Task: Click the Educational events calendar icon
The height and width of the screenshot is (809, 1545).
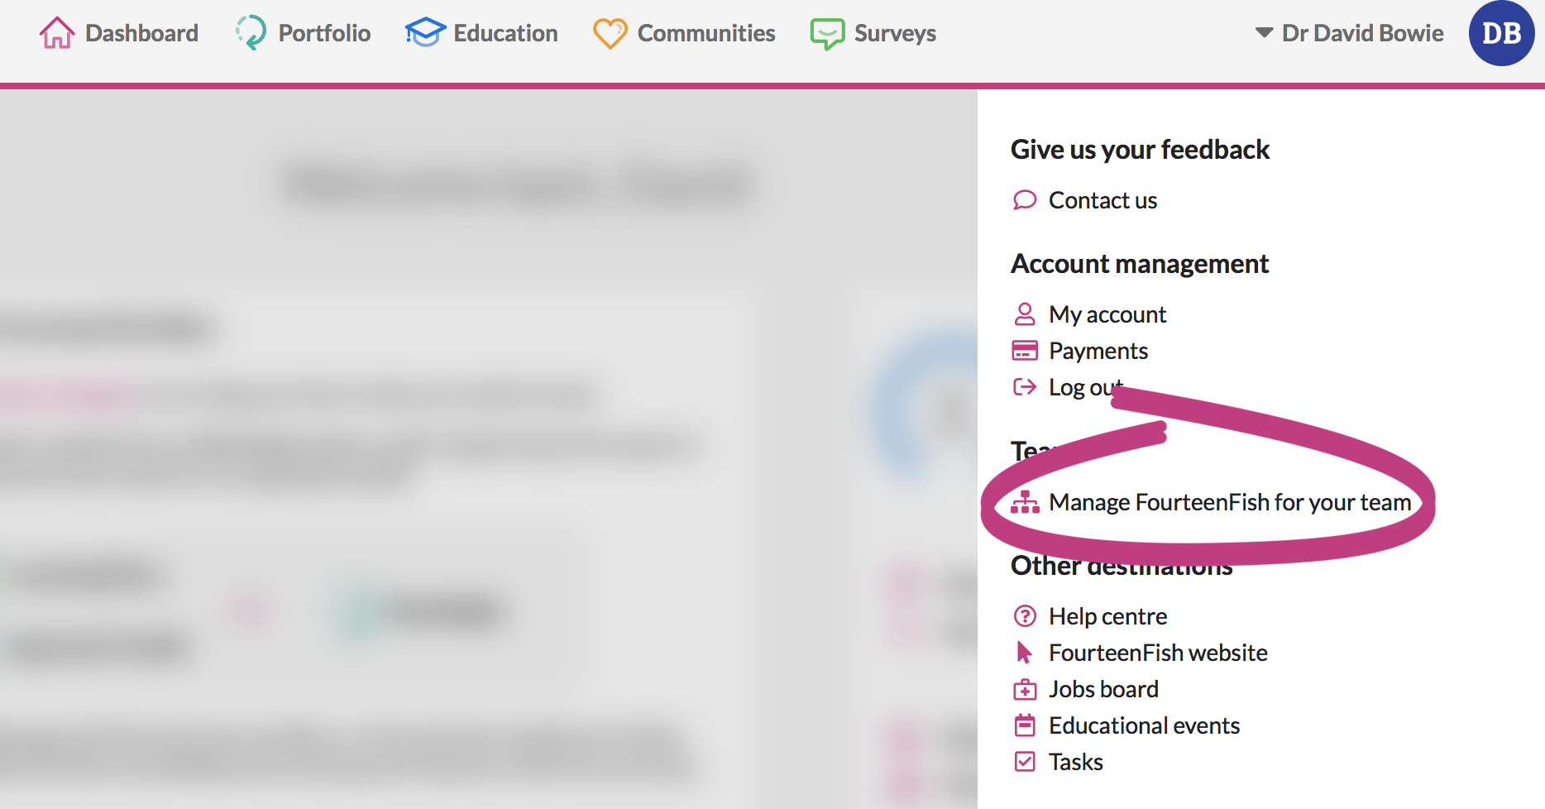Action: (x=1025, y=725)
